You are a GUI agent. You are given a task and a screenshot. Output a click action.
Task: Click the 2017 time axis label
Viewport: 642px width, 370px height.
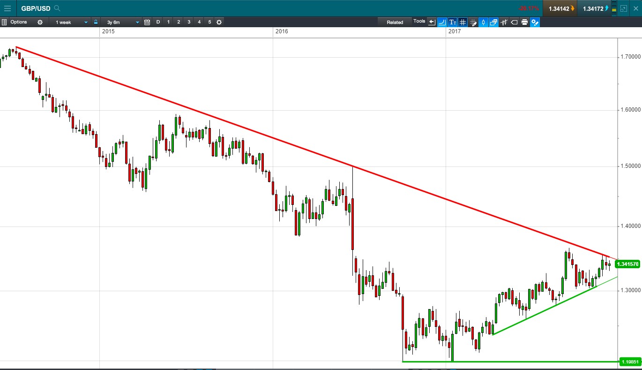pos(455,31)
